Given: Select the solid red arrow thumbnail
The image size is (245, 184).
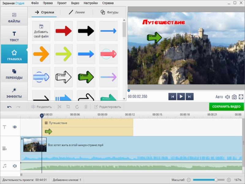Looking at the screenshot, I should (x=63, y=31).
